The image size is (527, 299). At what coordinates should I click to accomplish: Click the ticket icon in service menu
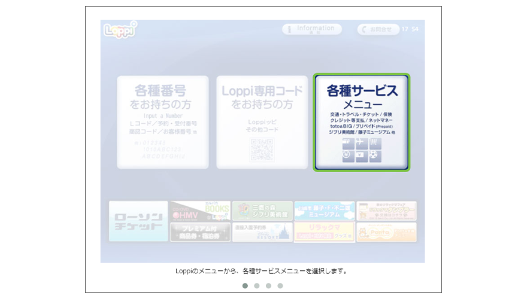click(348, 144)
